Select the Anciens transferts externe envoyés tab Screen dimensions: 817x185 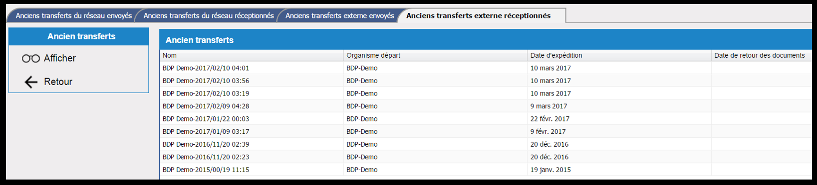click(x=339, y=15)
